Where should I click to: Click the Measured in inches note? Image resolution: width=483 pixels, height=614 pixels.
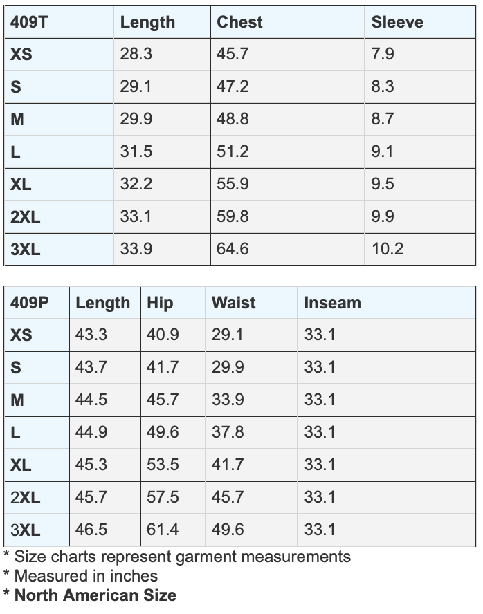(86, 575)
